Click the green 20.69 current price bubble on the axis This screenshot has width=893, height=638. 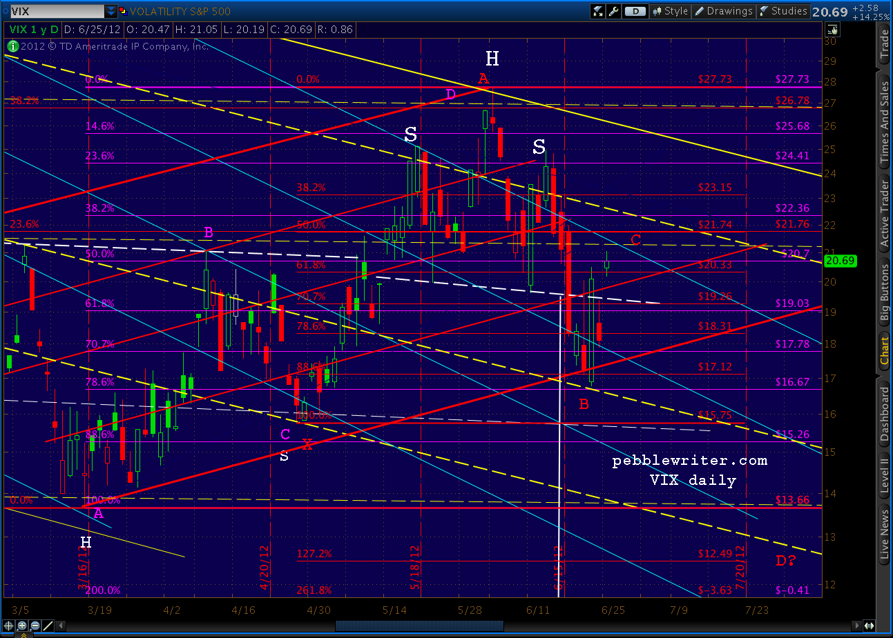[x=841, y=261]
